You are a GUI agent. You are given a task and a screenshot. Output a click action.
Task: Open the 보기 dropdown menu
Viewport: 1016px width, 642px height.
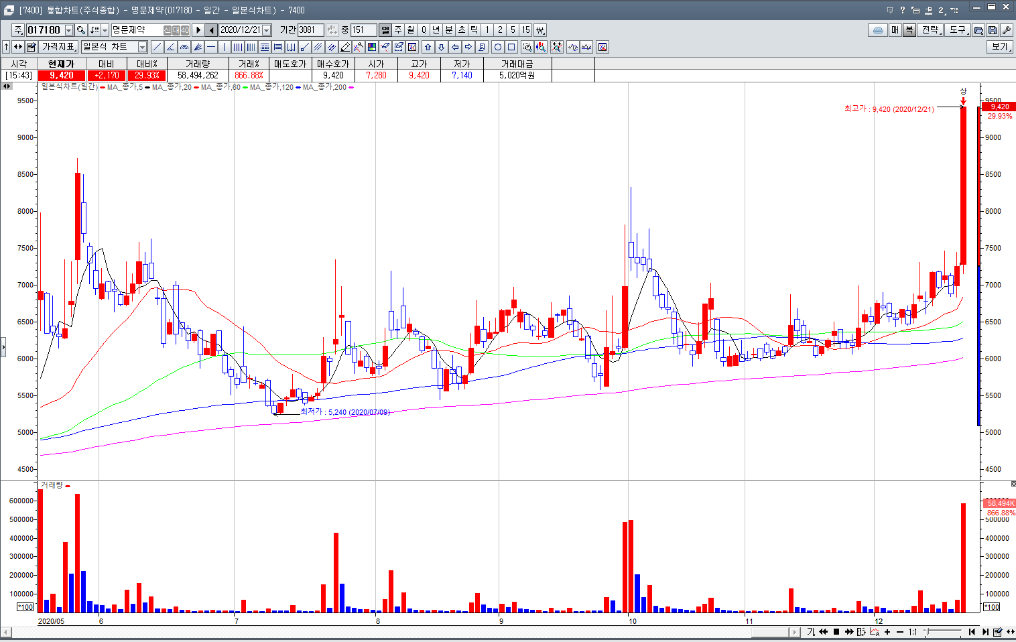click(x=1000, y=47)
